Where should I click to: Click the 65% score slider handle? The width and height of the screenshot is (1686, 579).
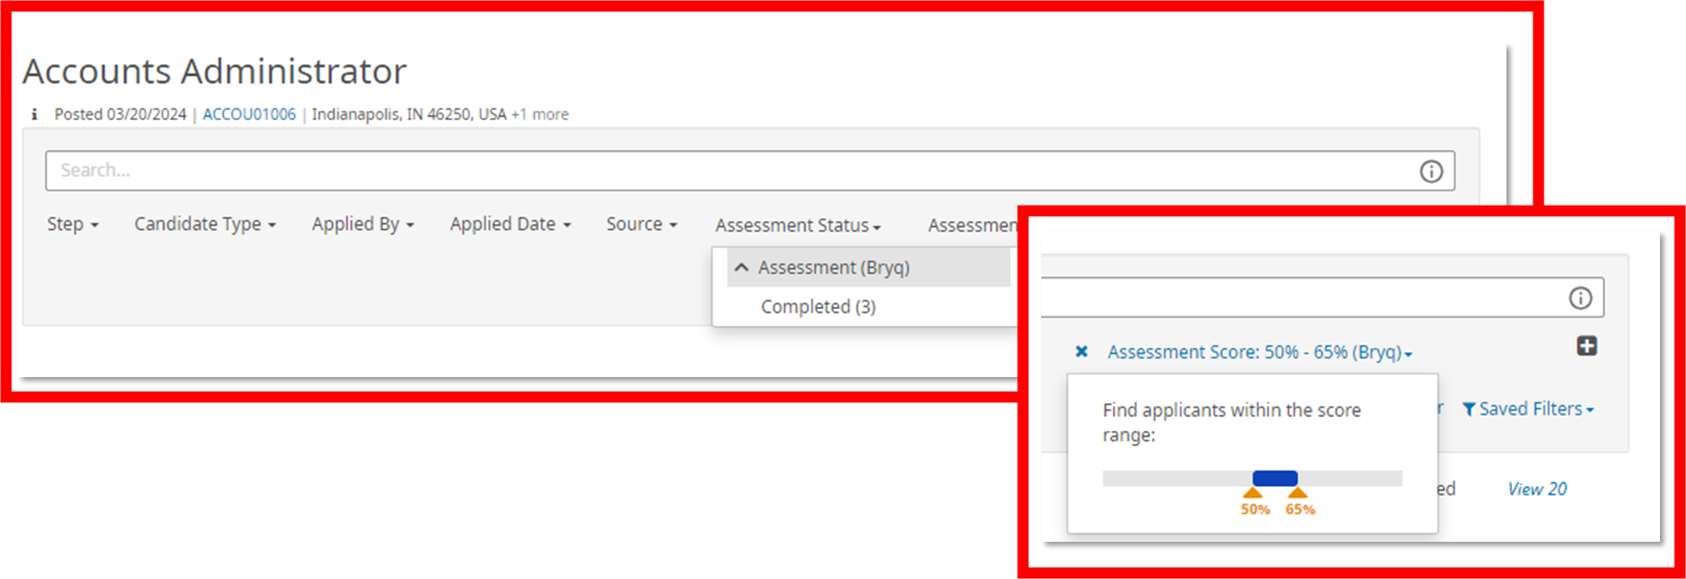click(1298, 493)
